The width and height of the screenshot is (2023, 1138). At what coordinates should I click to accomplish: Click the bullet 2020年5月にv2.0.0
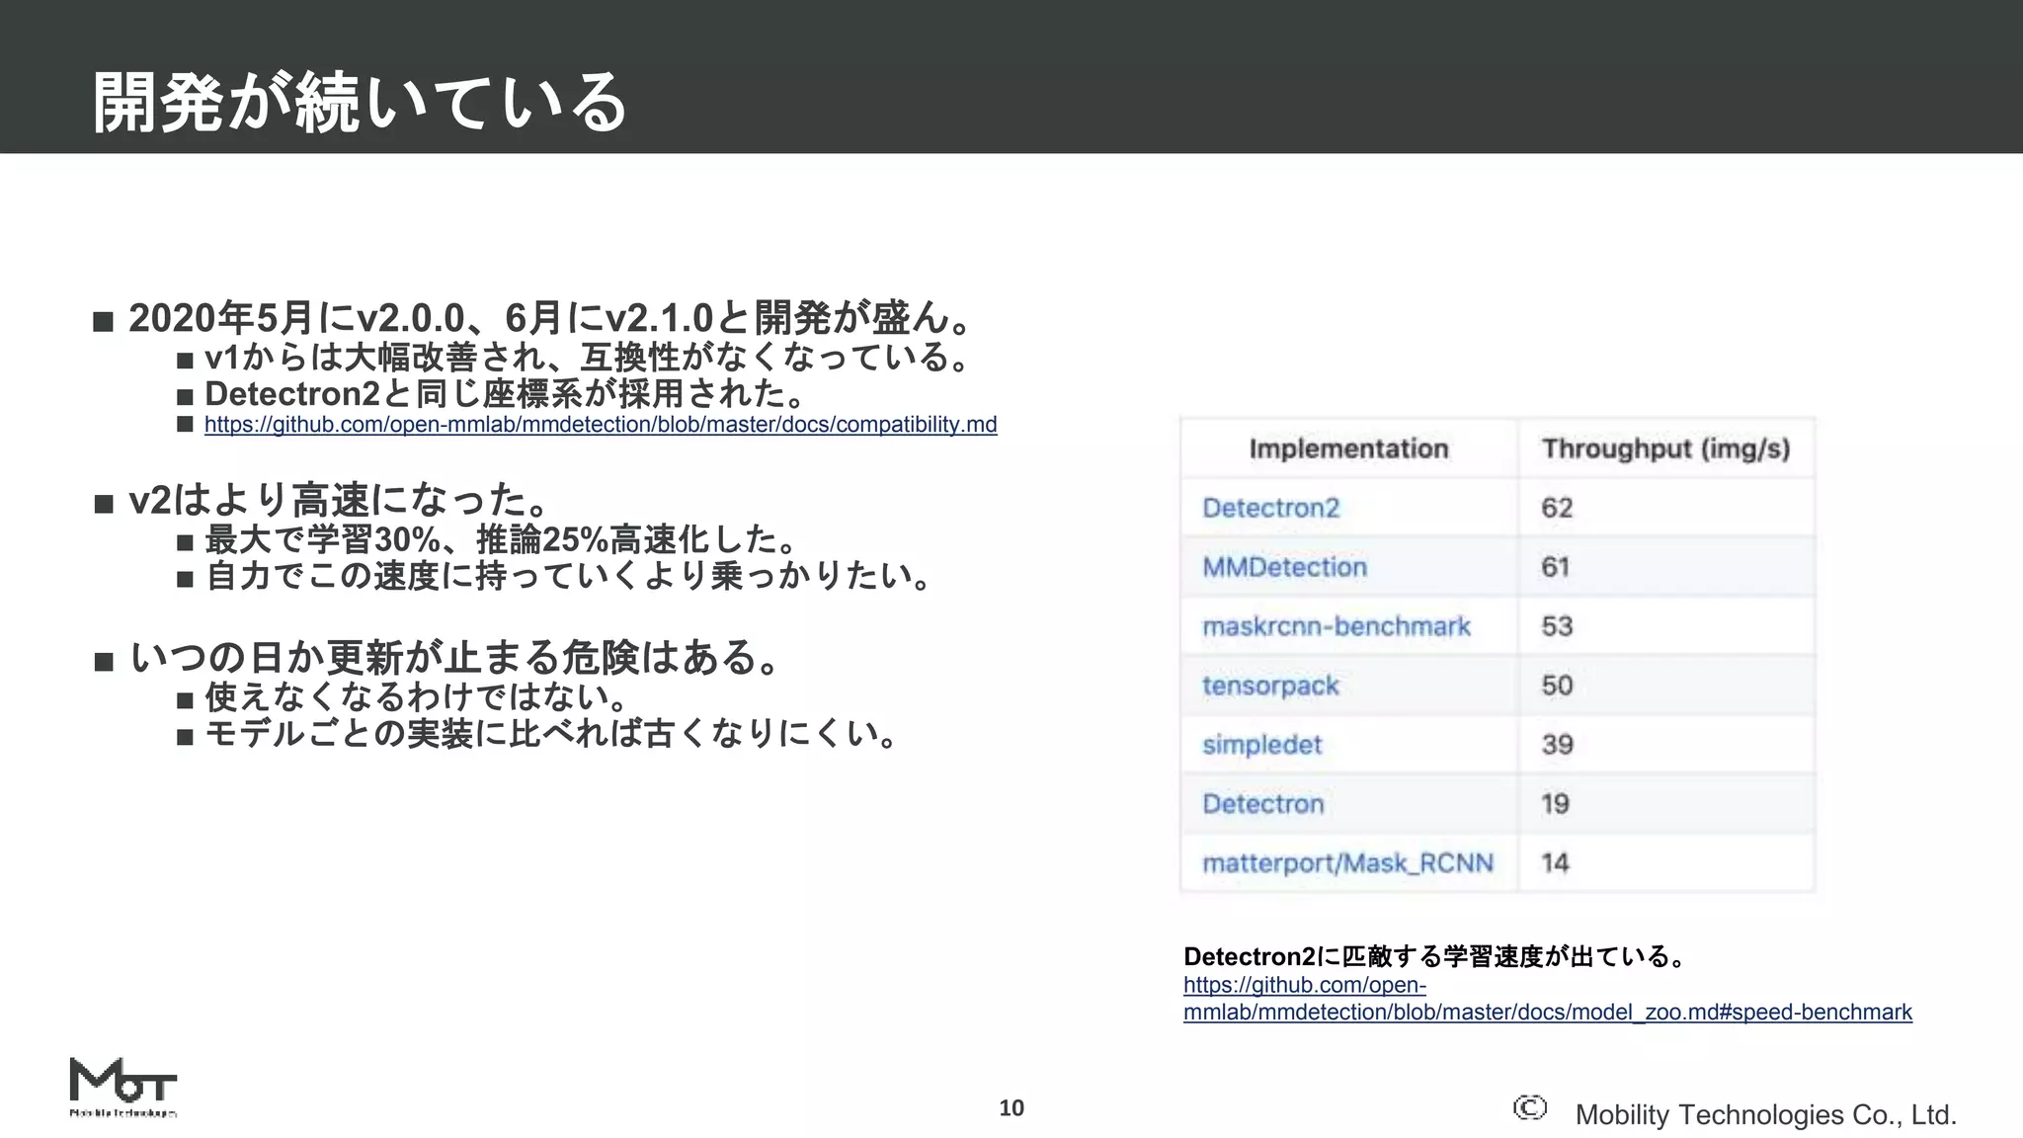point(555,318)
